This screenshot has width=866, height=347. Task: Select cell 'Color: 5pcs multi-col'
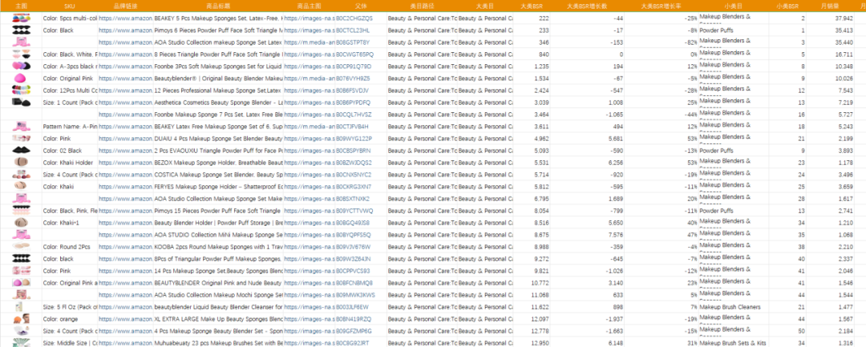[70, 18]
